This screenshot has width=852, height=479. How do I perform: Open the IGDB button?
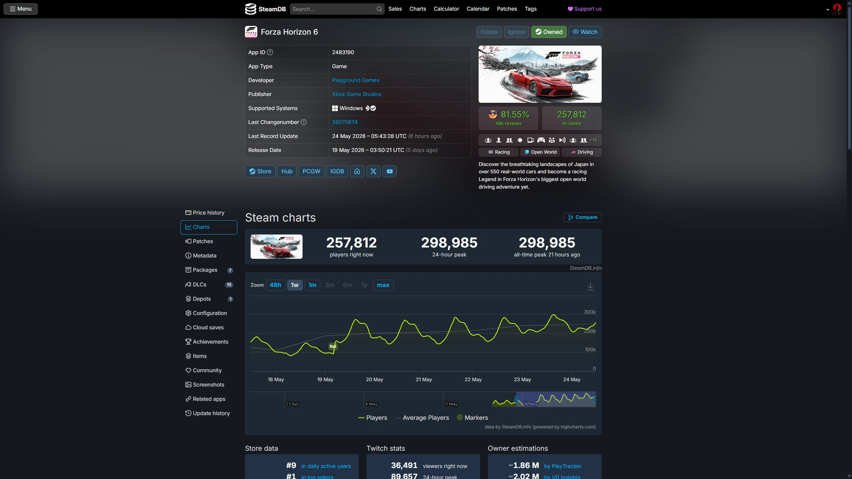[337, 171]
